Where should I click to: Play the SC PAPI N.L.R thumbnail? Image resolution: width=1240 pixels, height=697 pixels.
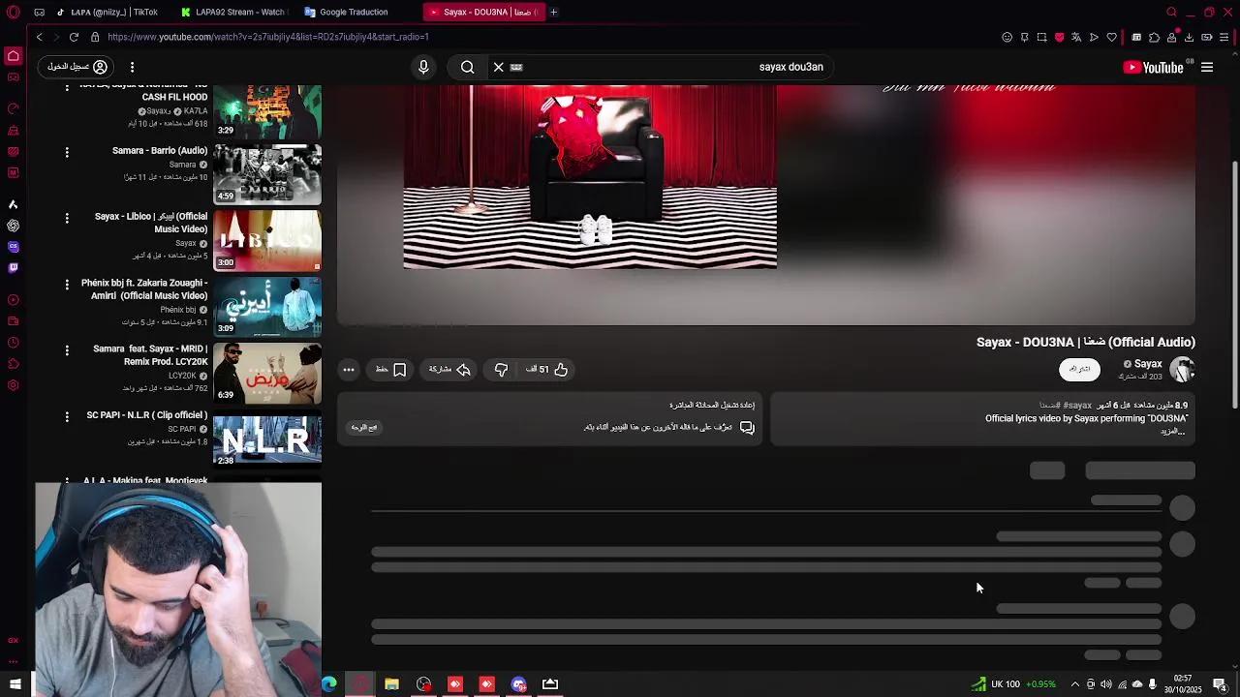click(266, 439)
